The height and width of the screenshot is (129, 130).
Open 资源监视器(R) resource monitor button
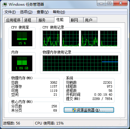point(89,110)
